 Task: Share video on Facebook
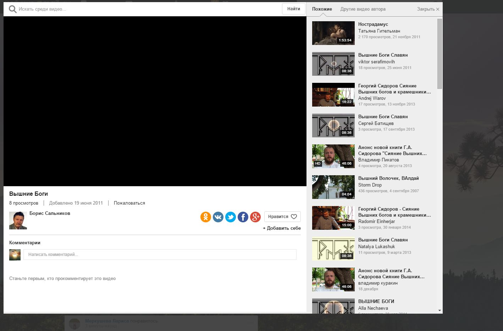pos(243,217)
